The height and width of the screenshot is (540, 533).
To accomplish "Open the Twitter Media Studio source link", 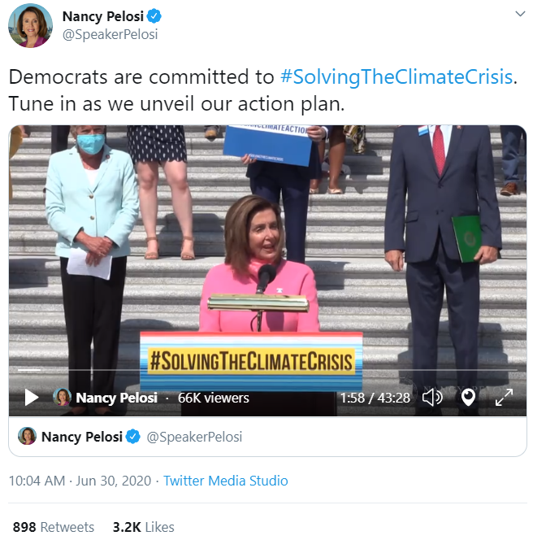I will point(226,481).
